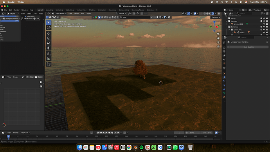Click the New image button
This screenshot has width=270, height=152.
pyautogui.click(x=30, y=77)
